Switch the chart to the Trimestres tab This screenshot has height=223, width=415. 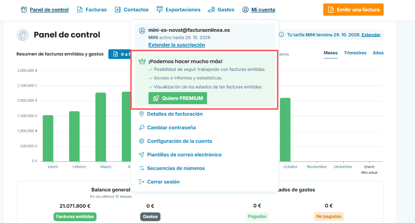pyautogui.click(x=355, y=53)
